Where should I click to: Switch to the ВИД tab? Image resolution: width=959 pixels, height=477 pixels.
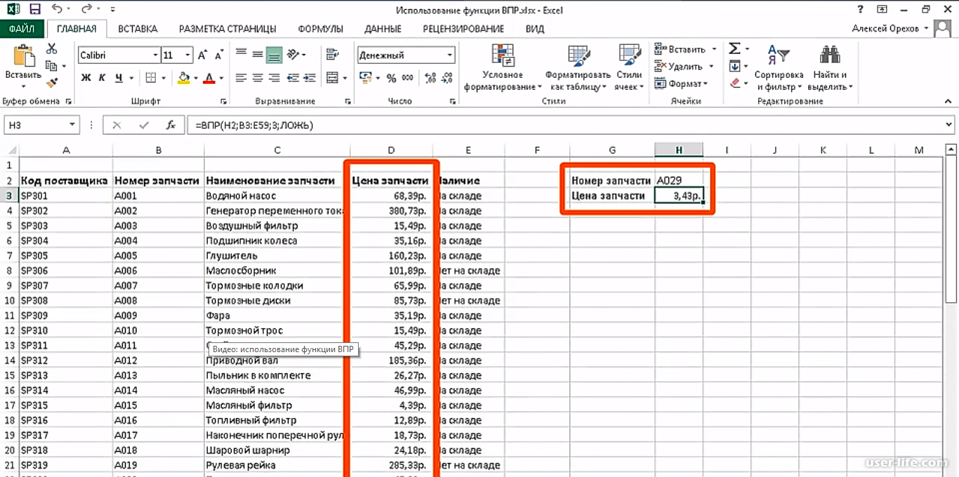pyautogui.click(x=535, y=29)
